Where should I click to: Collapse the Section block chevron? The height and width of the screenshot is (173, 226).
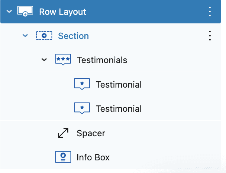tap(25, 35)
